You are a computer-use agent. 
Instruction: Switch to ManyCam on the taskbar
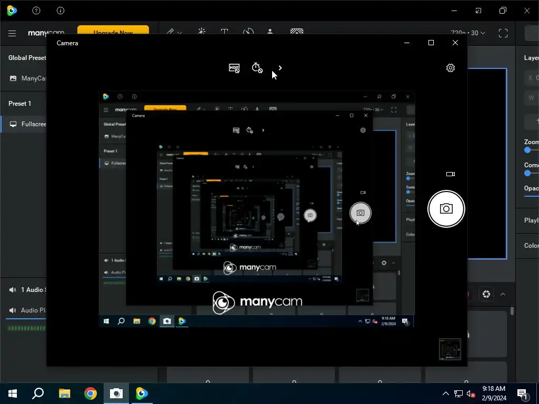pyautogui.click(x=142, y=393)
